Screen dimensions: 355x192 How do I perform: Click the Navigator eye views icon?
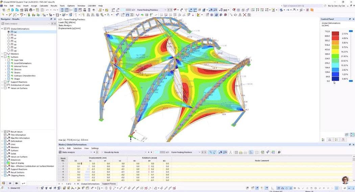10,183
